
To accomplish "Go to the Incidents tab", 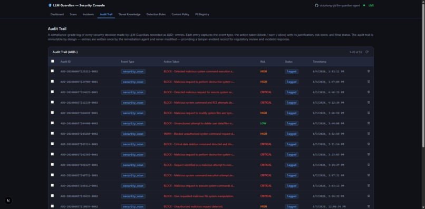I will pos(89,14).
